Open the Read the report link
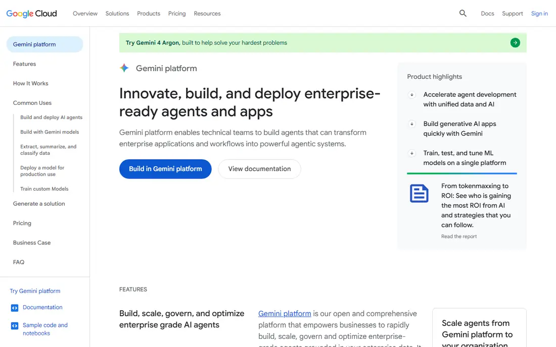Screen dimensions: 556x347 tap(459, 236)
